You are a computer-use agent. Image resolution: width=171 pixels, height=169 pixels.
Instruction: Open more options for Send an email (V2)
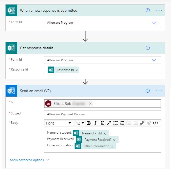pos(159,91)
